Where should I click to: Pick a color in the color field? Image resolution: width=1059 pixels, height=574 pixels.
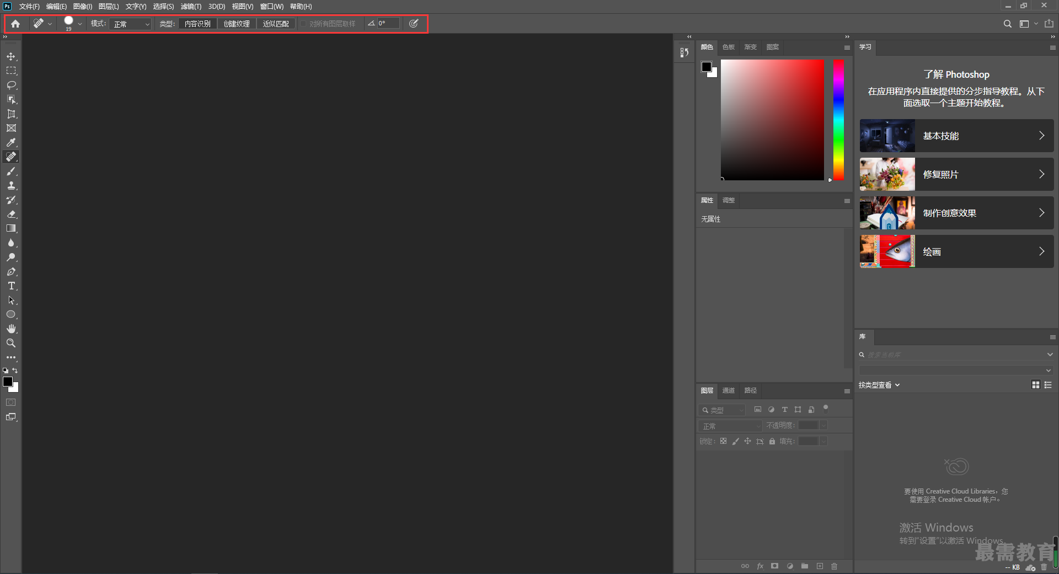coord(772,120)
